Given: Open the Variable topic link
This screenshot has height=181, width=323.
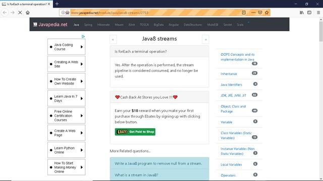Looking at the screenshot, I should (227, 122).
